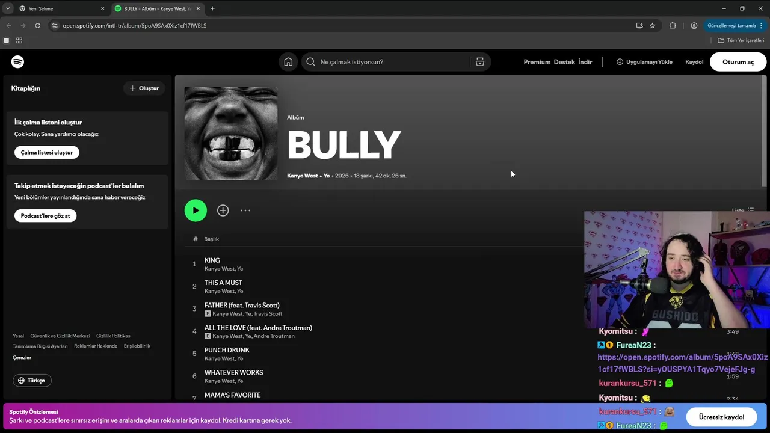The image size is (770, 433).
Task: Click Podcast'lere göz at button
Action: point(45,215)
